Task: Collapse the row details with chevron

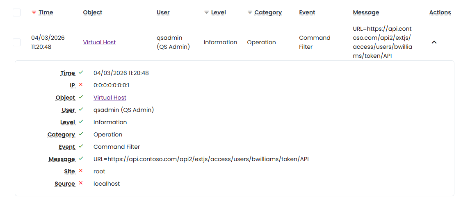Action: (x=434, y=42)
